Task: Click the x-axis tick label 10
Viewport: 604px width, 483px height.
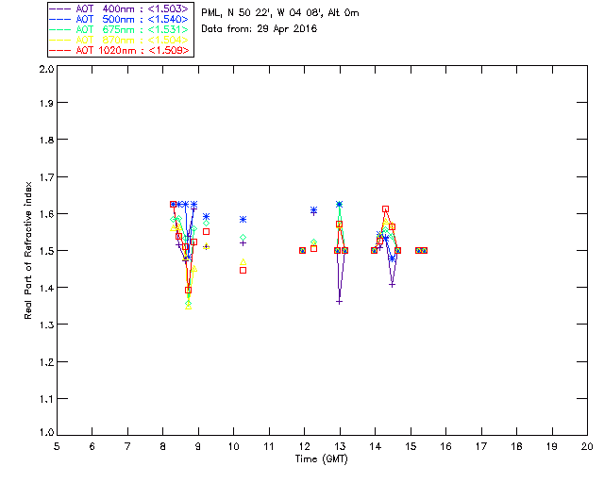Action: [x=234, y=447]
